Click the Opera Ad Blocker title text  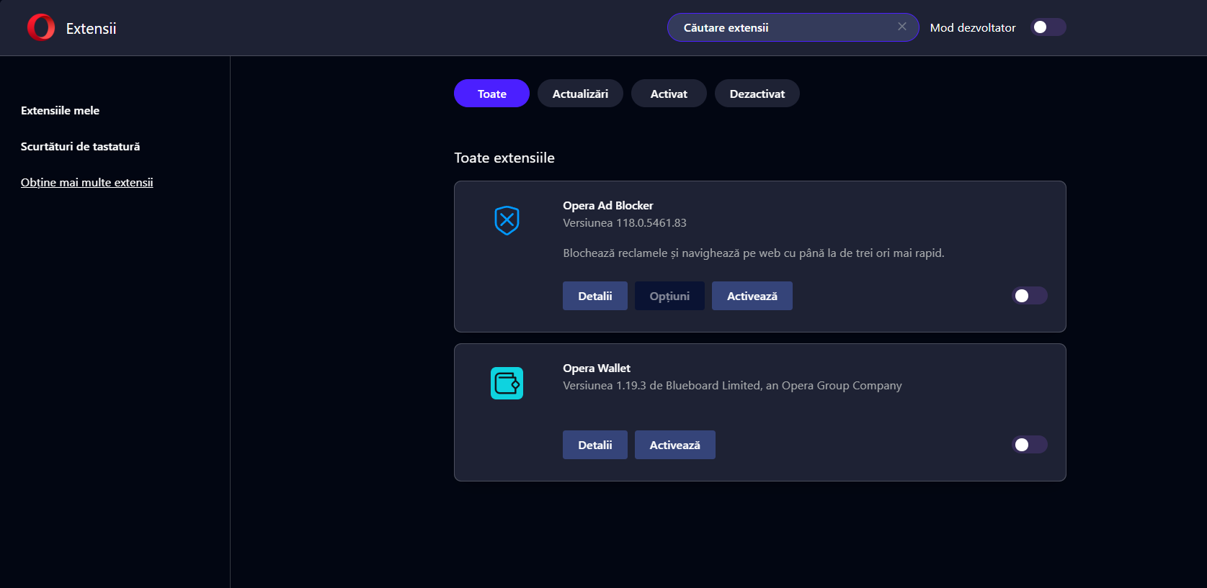pyautogui.click(x=608, y=206)
